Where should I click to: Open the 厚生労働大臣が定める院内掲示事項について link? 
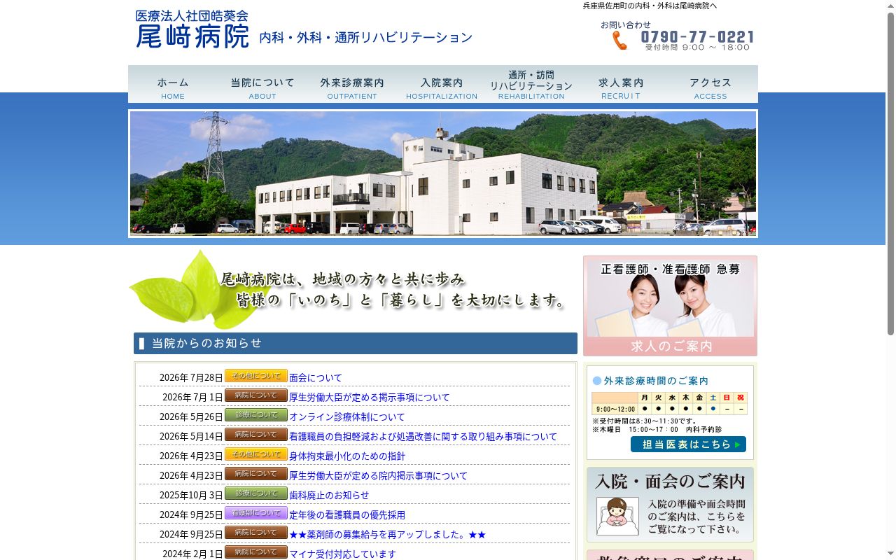tap(378, 475)
